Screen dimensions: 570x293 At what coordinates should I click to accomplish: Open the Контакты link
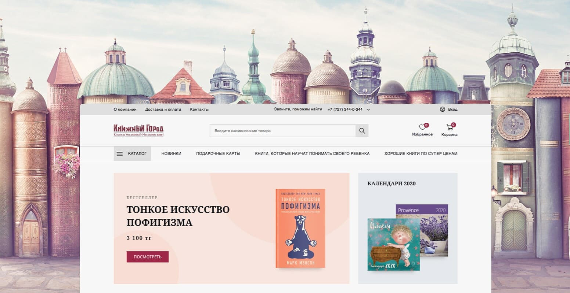coord(199,110)
